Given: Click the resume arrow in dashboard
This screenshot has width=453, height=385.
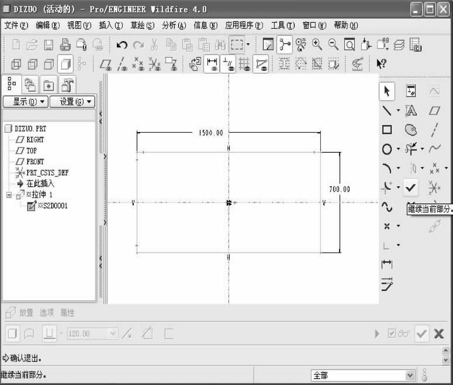Looking at the screenshot, I should (x=377, y=333).
